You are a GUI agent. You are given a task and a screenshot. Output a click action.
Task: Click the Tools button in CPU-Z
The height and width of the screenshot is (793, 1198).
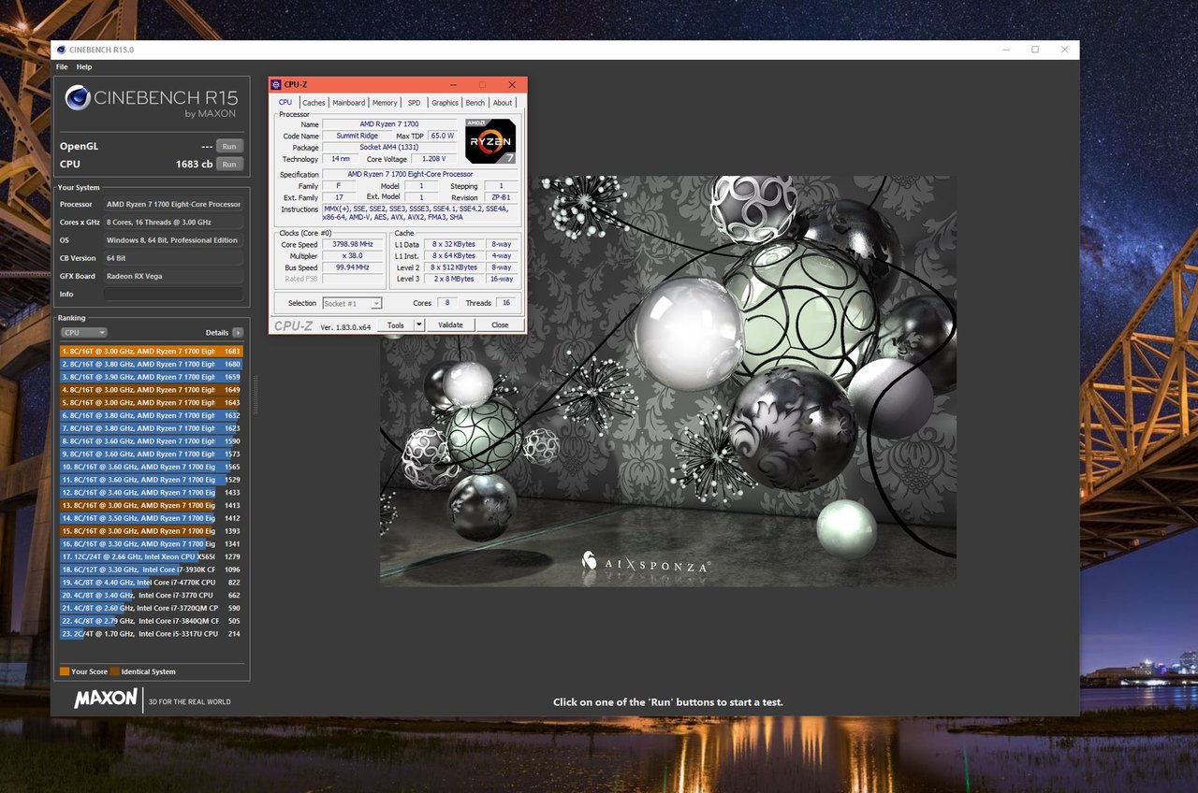pyautogui.click(x=396, y=325)
